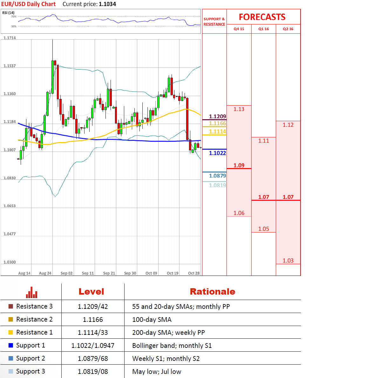Click the level cell 1.1166 in table
Image resolution: width=366 pixels, height=378 pixels.
click(93, 320)
